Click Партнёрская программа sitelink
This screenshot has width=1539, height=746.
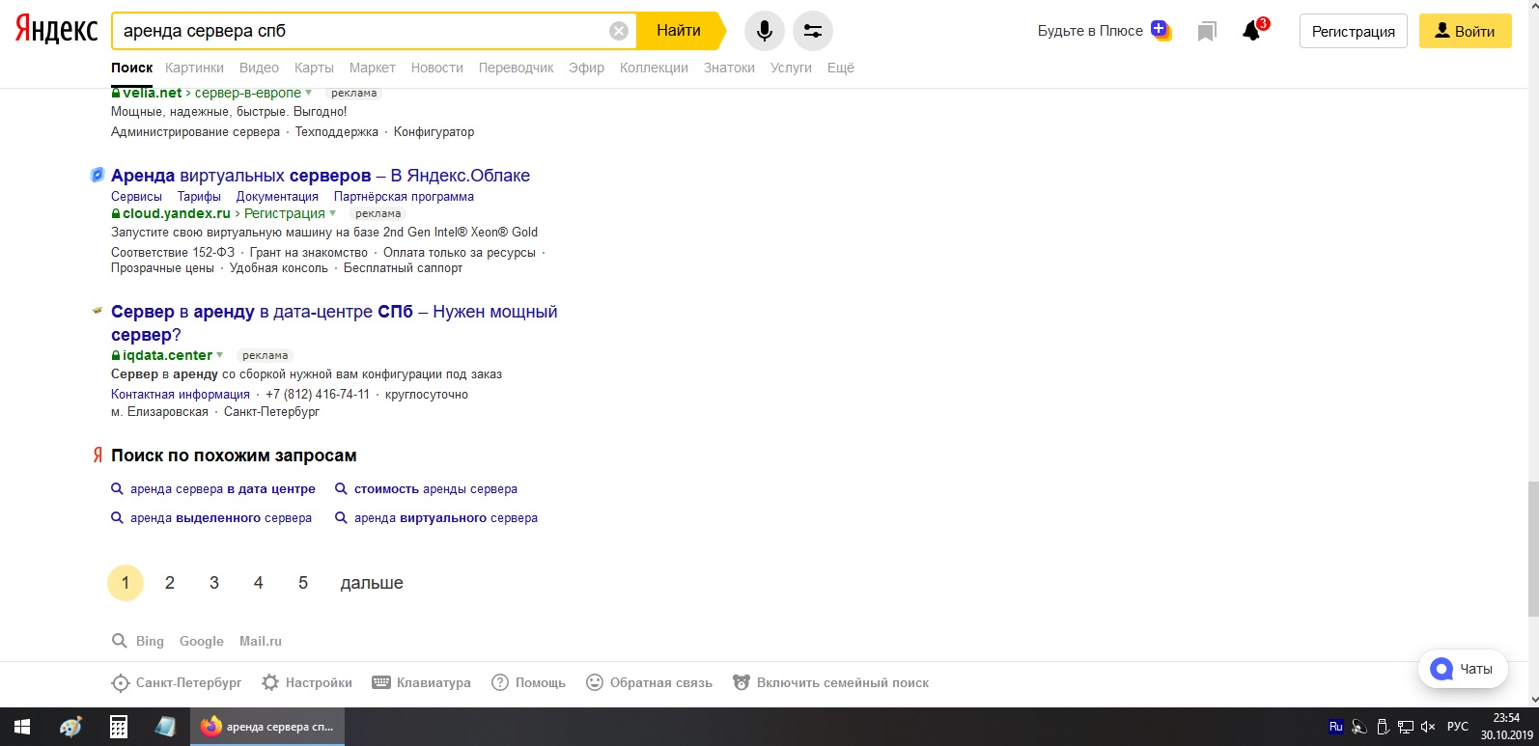click(404, 196)
